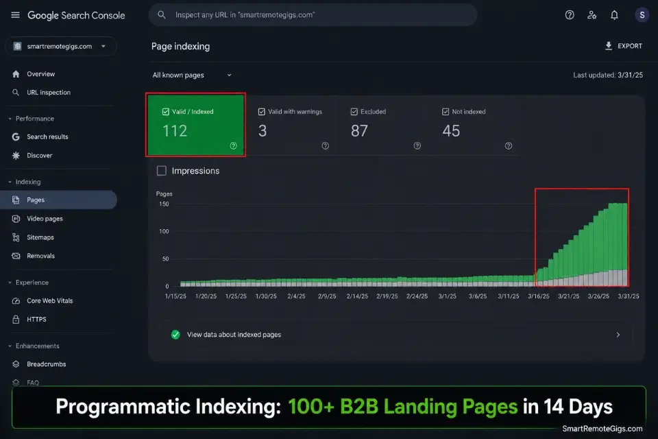Open the All known pages dropdown
The image size is (658, 439).
pyautogui.click(x=192, y=75)
